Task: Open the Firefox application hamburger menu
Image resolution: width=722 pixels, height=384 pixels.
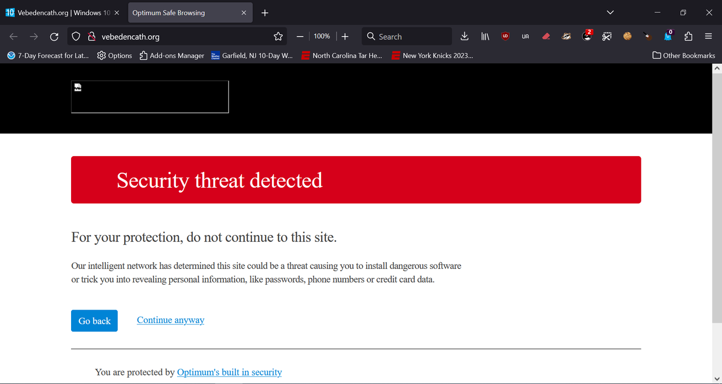Action: pyautogui.click(x=708, y=37)
